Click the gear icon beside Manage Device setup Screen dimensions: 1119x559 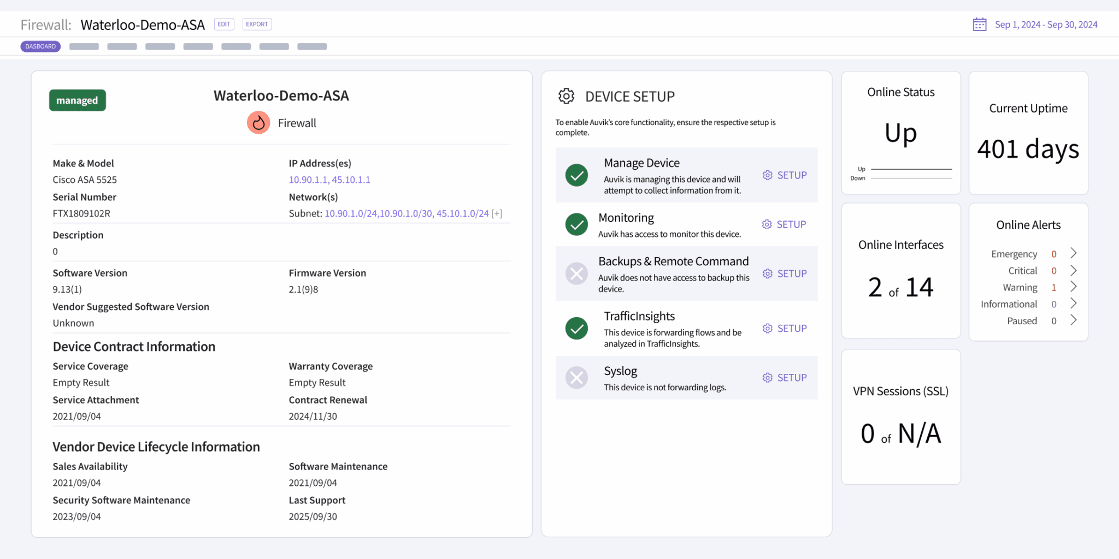pos(767,175)
